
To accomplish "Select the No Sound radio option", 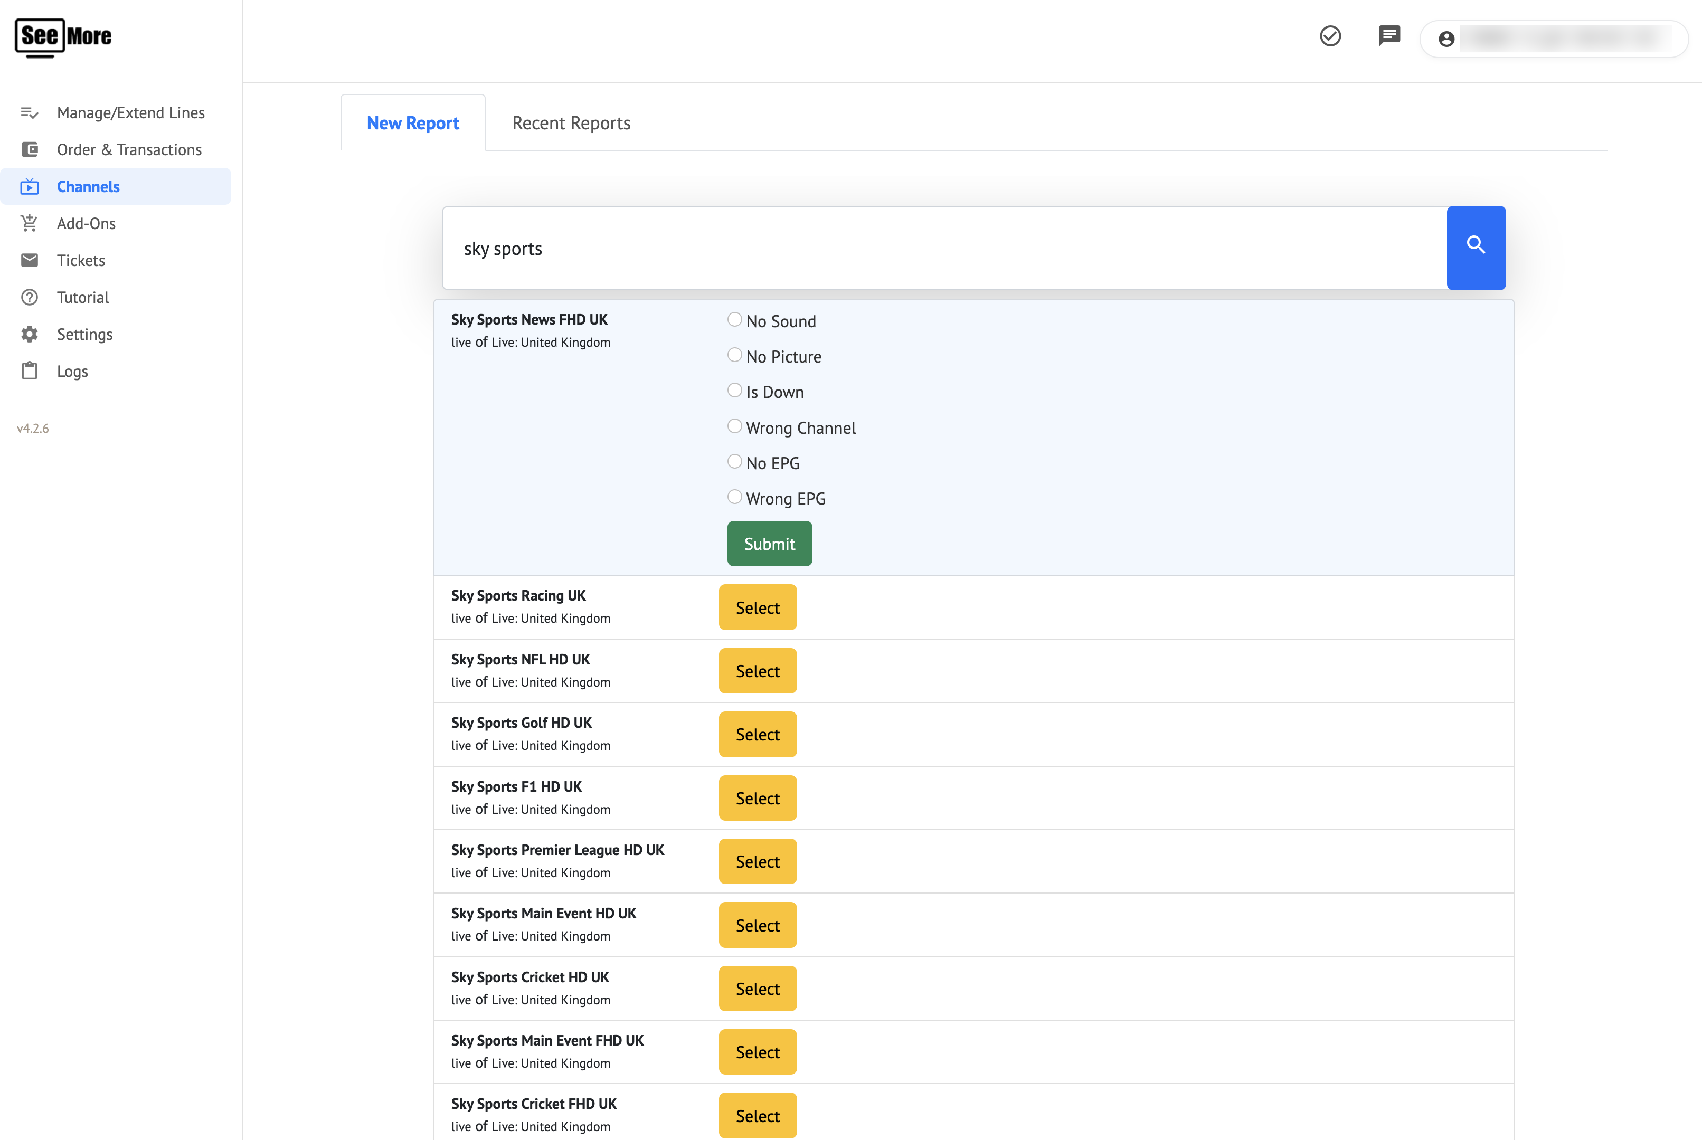I will [x=734, y=320].
